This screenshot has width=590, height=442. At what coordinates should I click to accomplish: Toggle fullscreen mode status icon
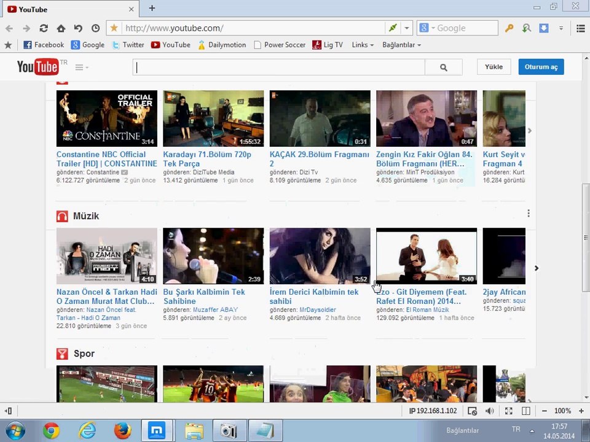(x=508, y=411)
